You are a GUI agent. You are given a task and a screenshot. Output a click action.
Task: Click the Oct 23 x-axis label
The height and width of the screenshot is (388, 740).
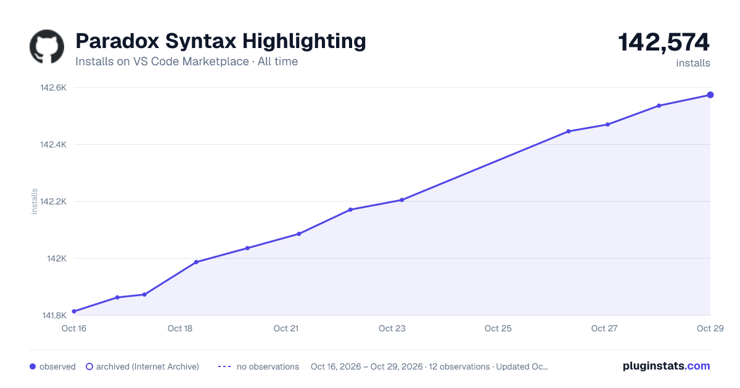pyautogui.click(x=392, y=328)
